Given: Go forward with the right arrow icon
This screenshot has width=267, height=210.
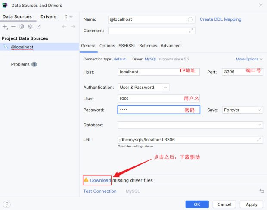Looking at the screenshot, I should 73,27.
